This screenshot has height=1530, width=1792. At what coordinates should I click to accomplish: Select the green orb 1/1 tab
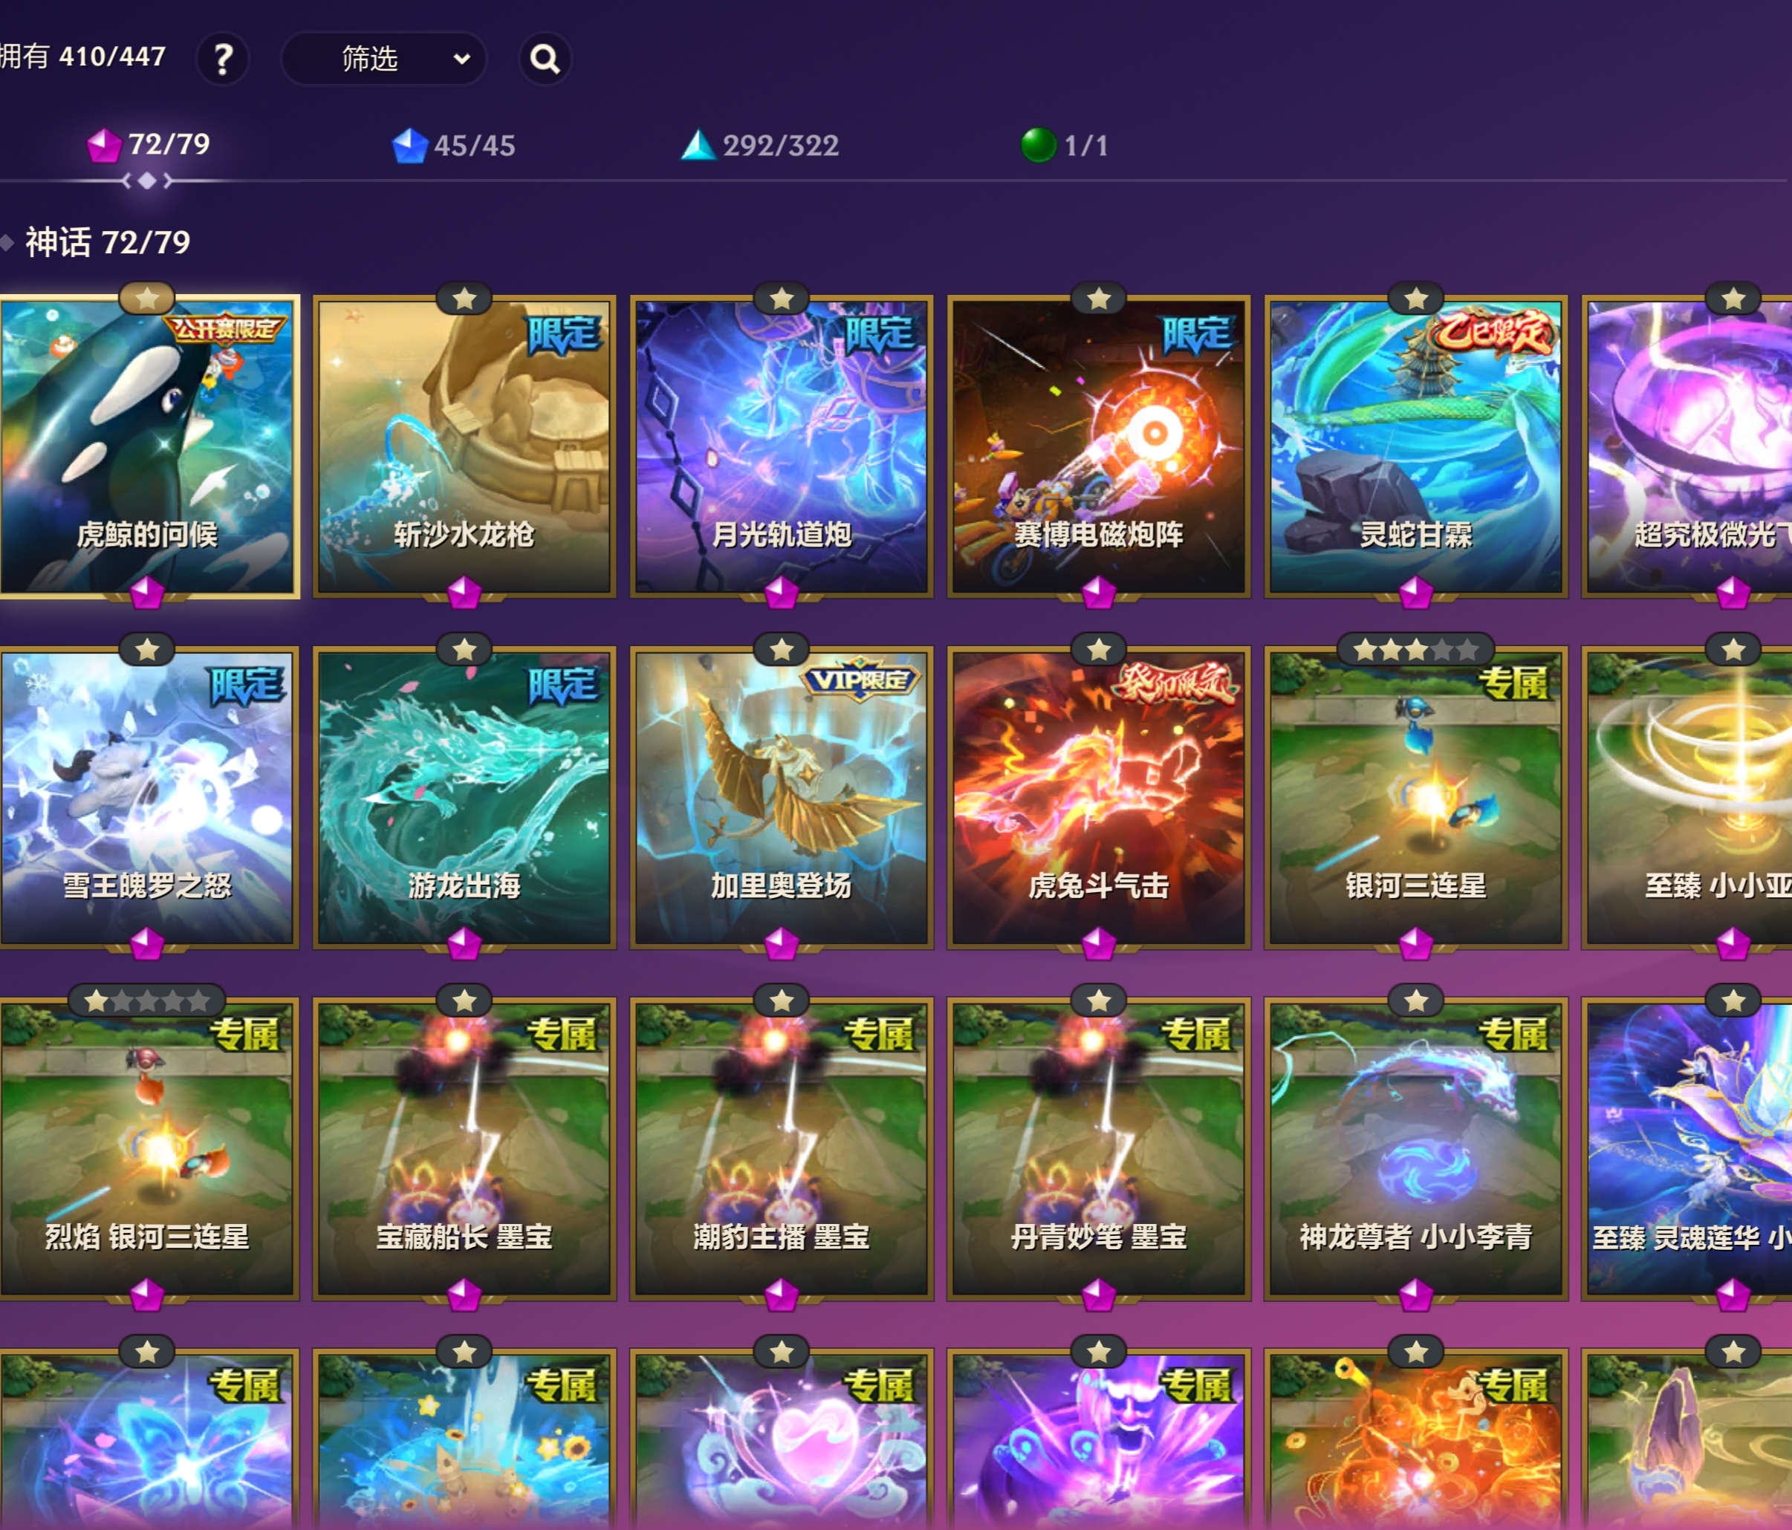point(1064,146)
